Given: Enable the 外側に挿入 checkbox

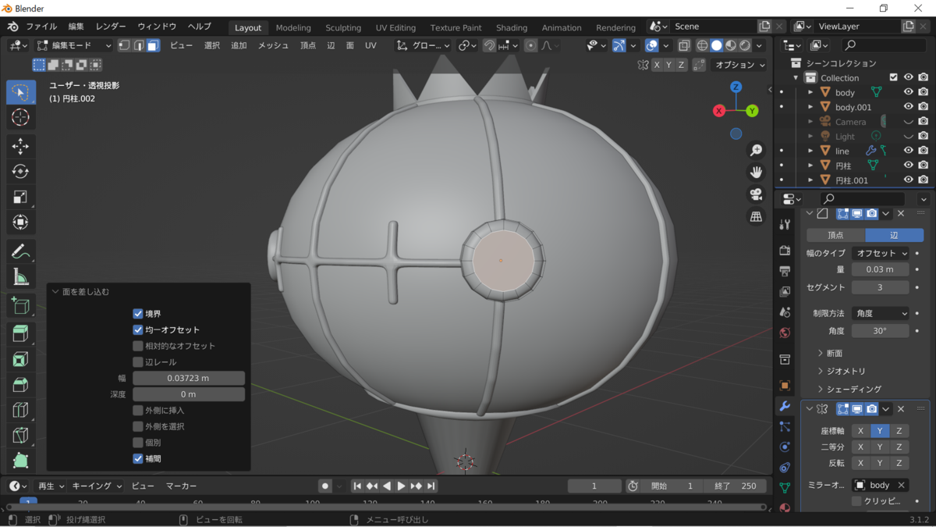Looking at the screenshot, I should pyautogui.click(x=138, y=410).
